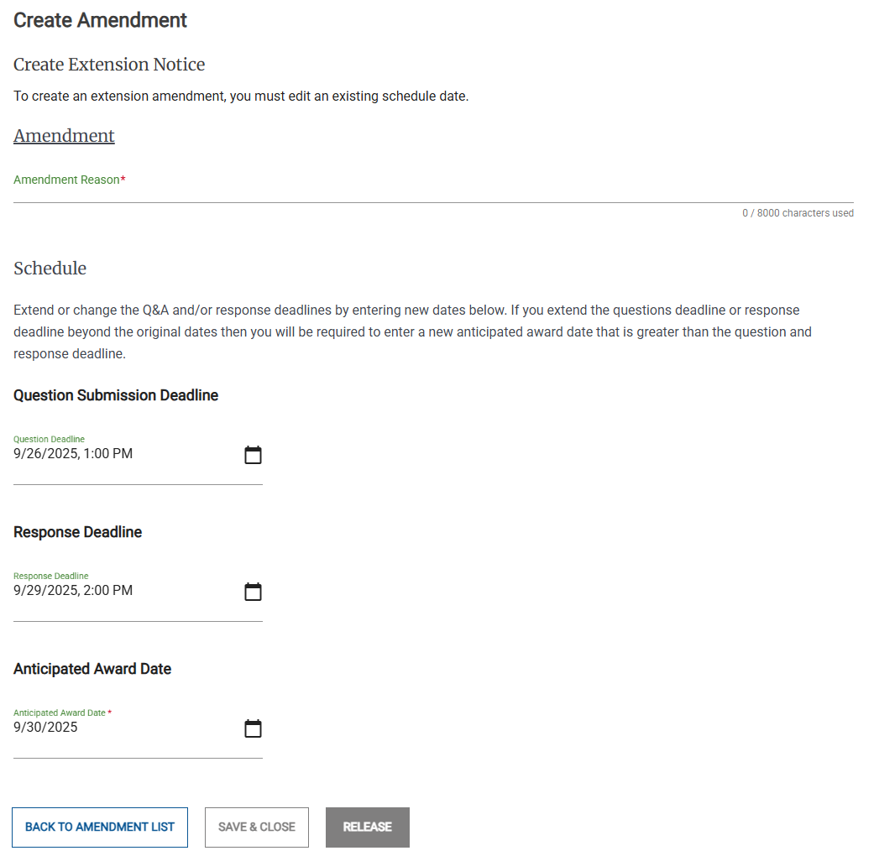The image size is (879, 856).
Task: Select the 9/26/2025 question deadline value
Action: click(x=73, y=453)
